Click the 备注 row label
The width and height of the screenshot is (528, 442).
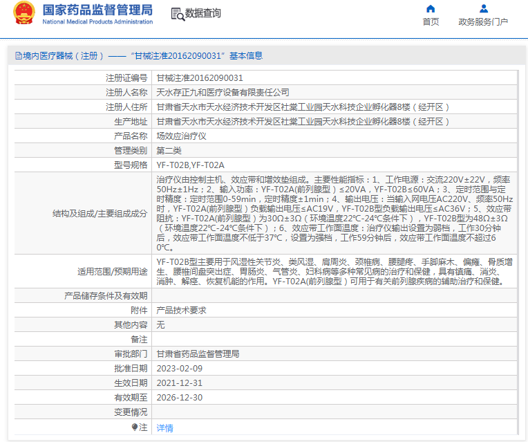click(139, 339)
